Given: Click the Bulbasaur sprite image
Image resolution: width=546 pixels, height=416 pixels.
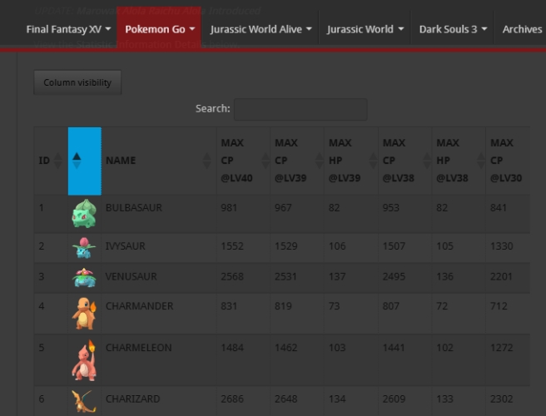Looking at the screenshot, I should (x=84, y=213).
